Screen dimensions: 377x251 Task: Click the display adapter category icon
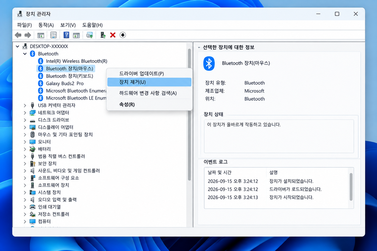coord(32,127)
